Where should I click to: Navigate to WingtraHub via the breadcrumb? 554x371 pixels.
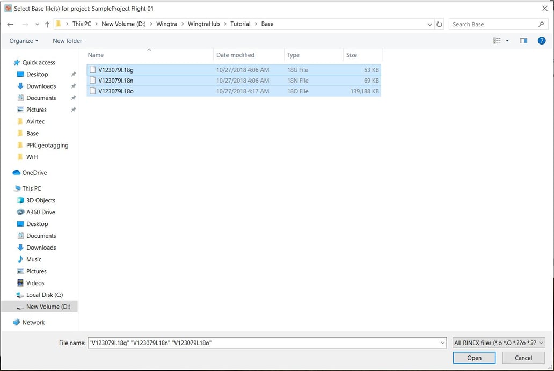click(203, 24)
